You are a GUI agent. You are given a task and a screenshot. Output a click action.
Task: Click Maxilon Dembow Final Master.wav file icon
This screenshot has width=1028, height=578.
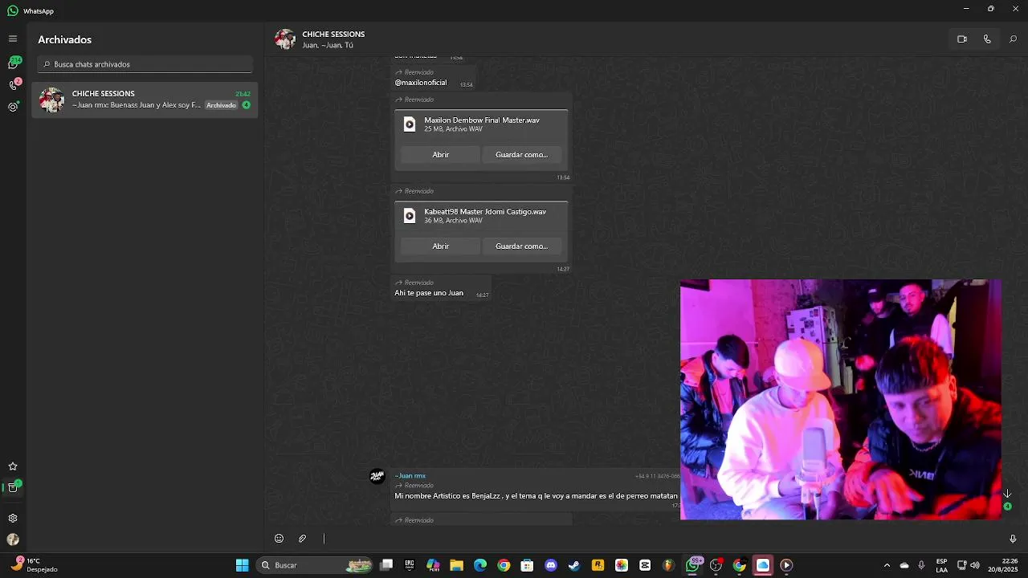pyautogui.click(x=410, y=124)
